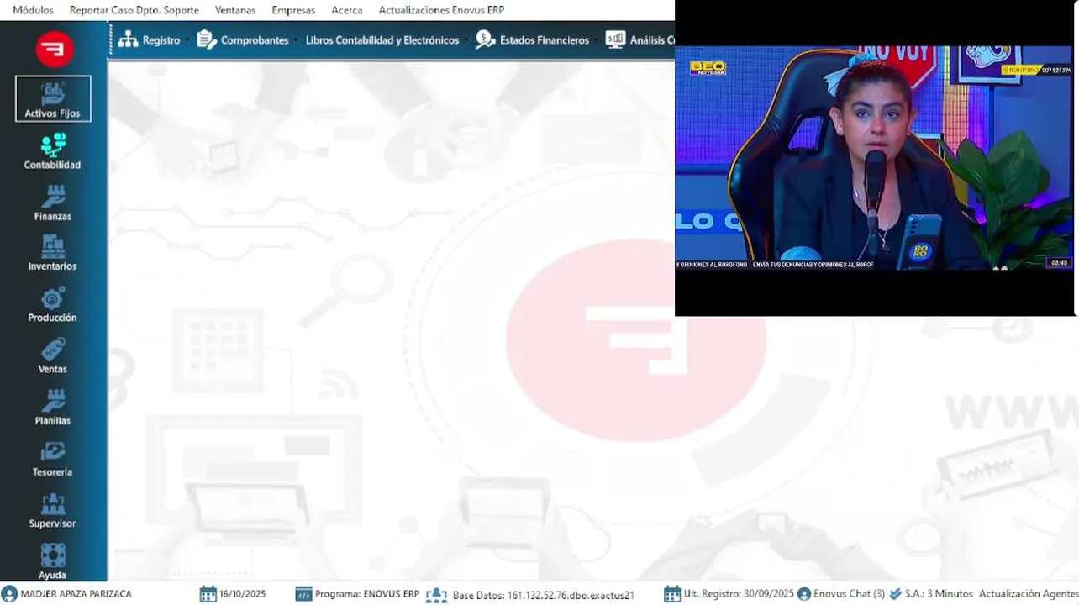Open the Inventarios module
The width and height of the screenshot is (1079, 605).
point(53,253)
